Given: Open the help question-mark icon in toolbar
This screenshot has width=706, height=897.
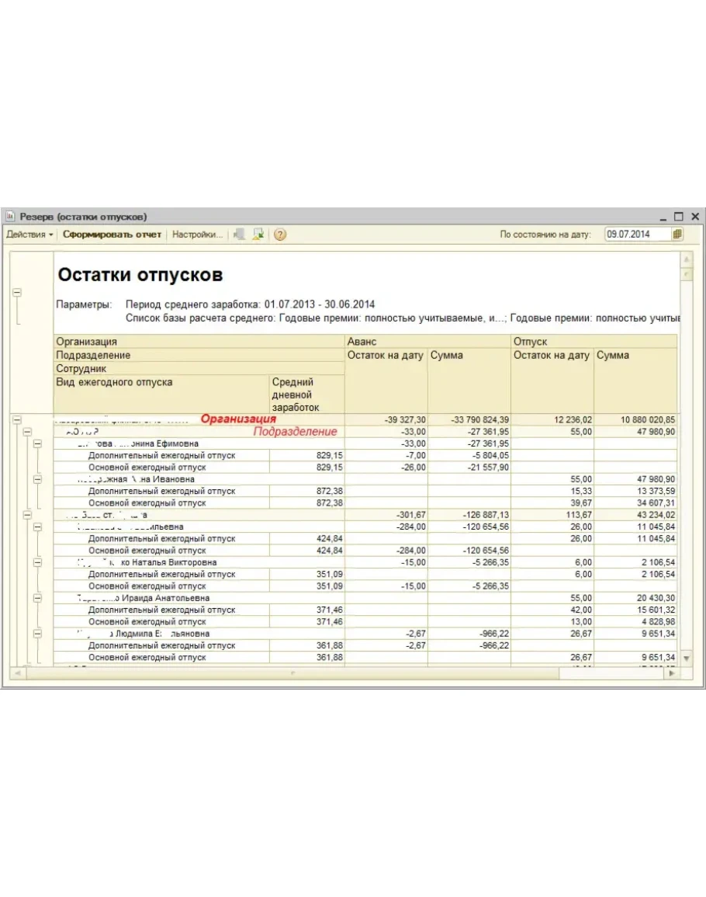Looking at the screenshot, I should [x=280, y=235].
